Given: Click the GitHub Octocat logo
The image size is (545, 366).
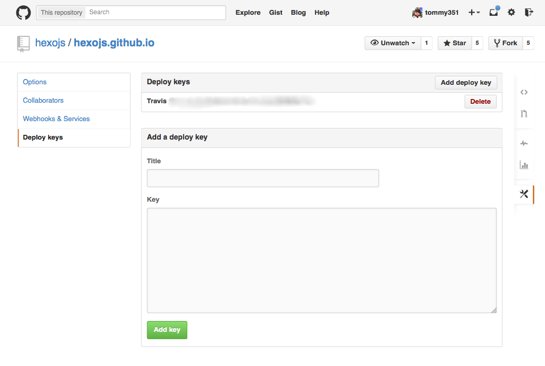Looking at the screenshot, I should point(23,13).
